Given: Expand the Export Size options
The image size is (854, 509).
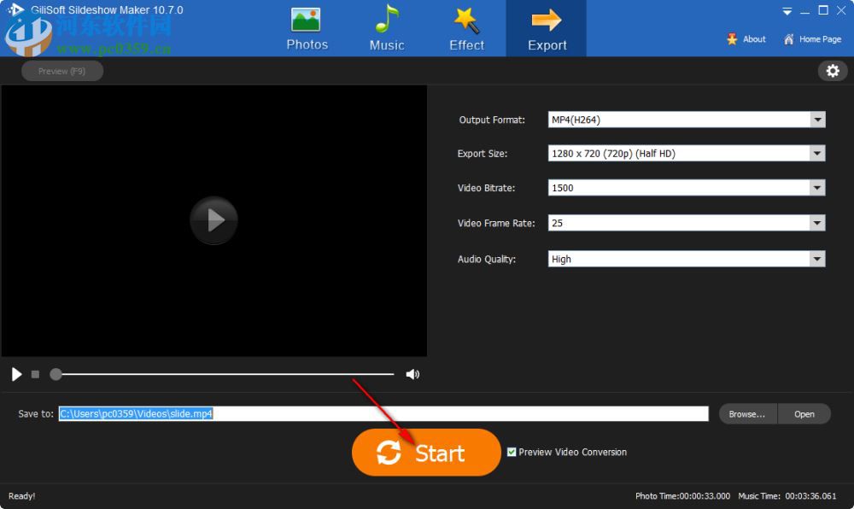Looking at the screenshot, I should point(817,153).
